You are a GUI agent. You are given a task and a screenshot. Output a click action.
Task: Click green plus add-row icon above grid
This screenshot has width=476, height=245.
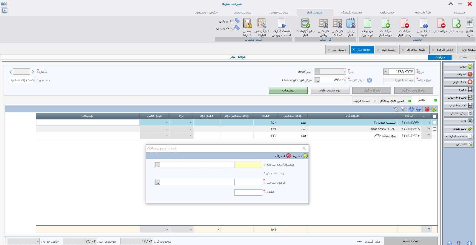[434, 109]
